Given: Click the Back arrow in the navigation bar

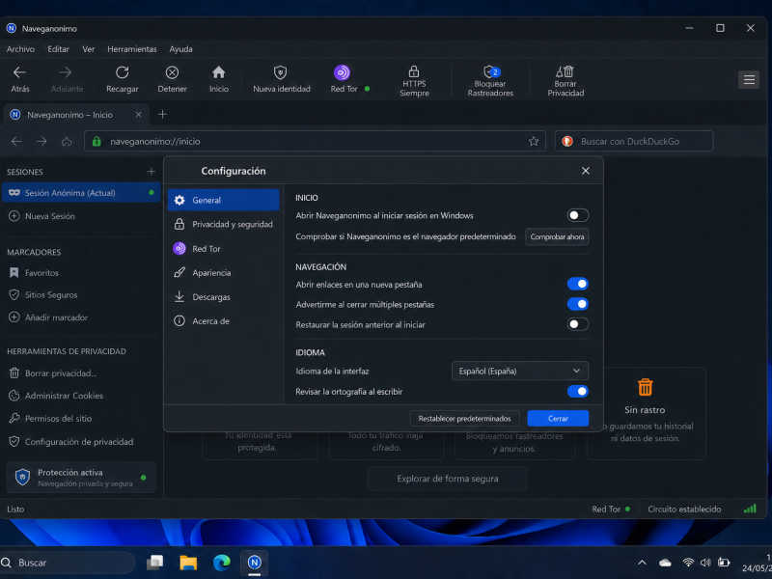Looking at the screenshot, I should coord(16,142).
